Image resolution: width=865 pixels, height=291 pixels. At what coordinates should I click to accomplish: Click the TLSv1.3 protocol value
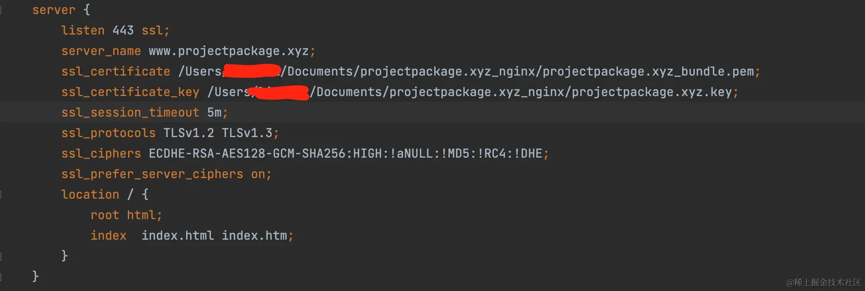coord(246,133)
